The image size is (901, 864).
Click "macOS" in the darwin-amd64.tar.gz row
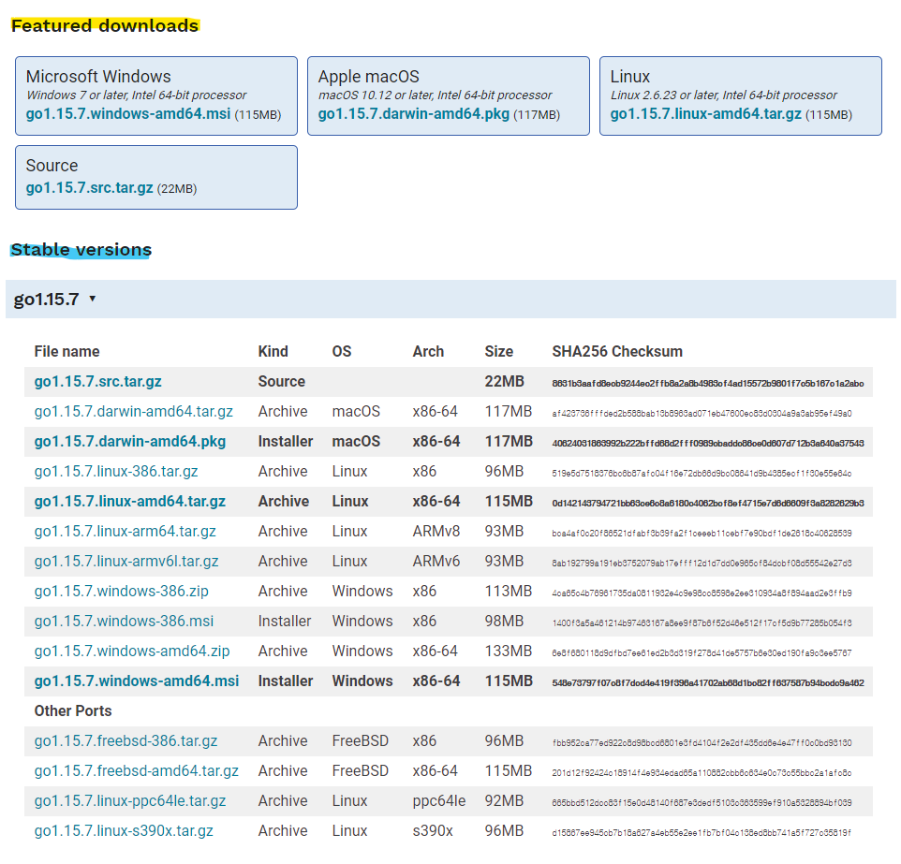[356, 411]
